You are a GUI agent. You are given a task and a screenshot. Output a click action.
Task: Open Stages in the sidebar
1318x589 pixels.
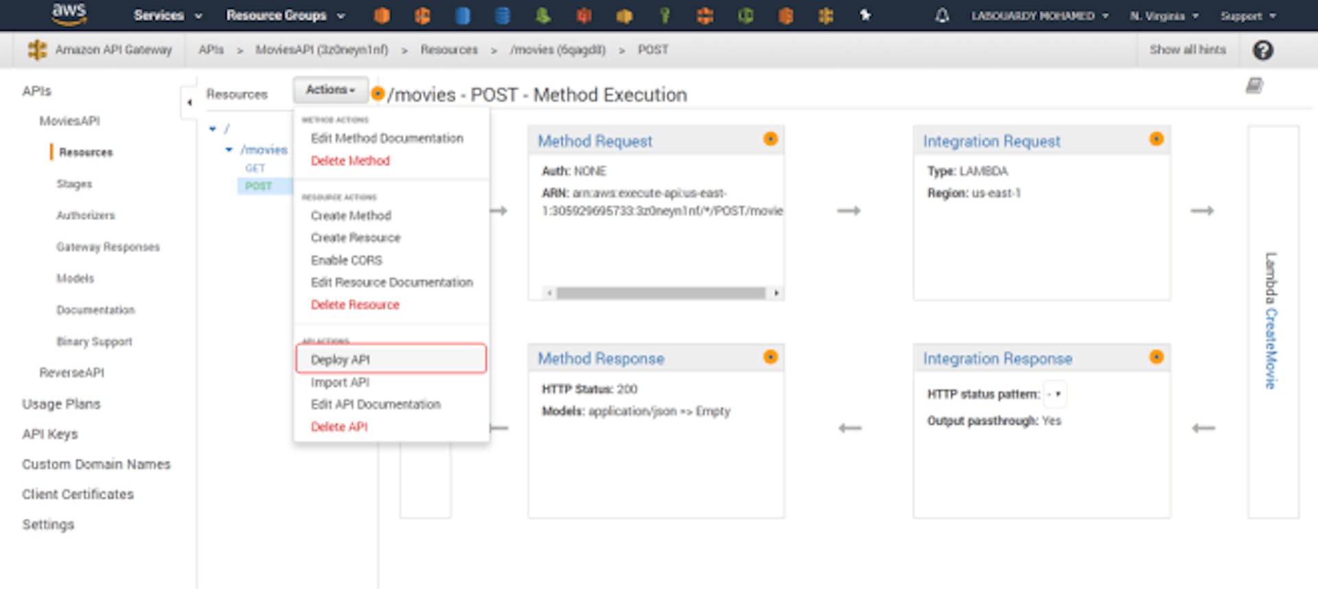[74, 183]
